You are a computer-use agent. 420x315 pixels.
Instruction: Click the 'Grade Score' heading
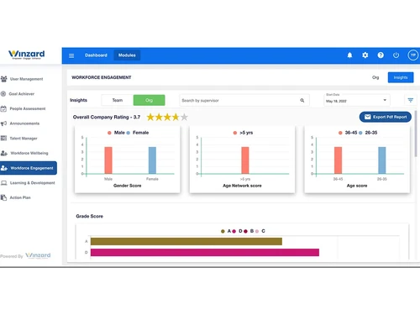[x=89, y=216]
